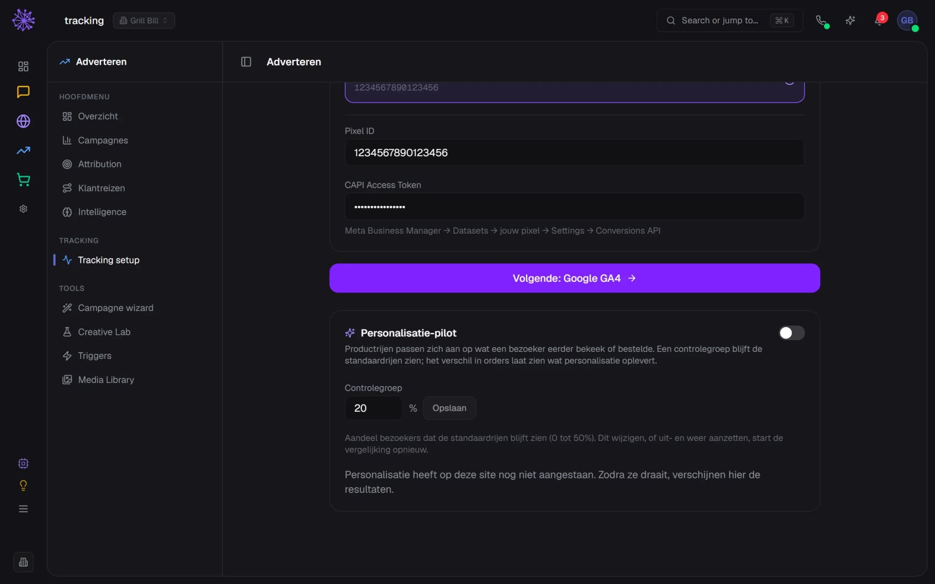
Task: Toggle the sidebar panel icon next to Adverteren
Action: (246, 62)
